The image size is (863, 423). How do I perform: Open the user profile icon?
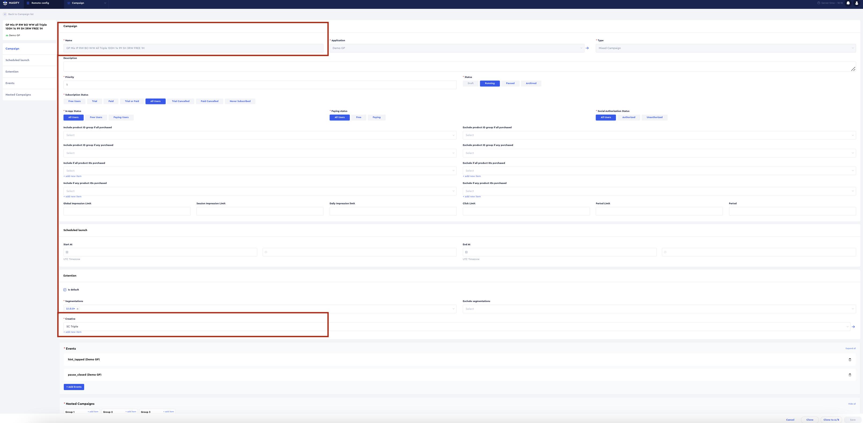point(857,3)
